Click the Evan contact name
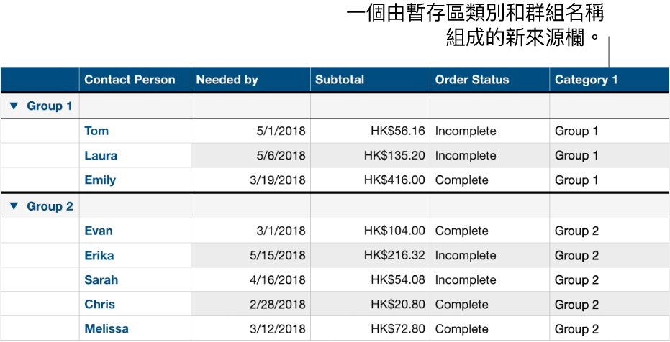Image resolution: width=670 pixels, height=342 pixels. click(x=99, y=231)
